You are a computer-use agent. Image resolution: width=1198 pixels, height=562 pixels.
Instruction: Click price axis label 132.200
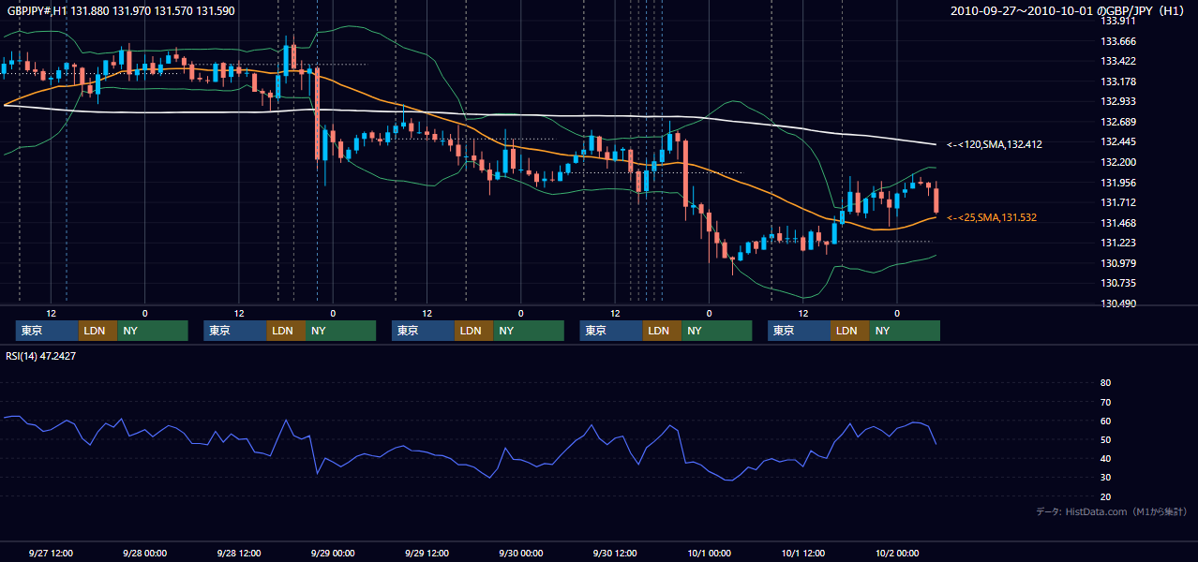[x=1117, y=162]
